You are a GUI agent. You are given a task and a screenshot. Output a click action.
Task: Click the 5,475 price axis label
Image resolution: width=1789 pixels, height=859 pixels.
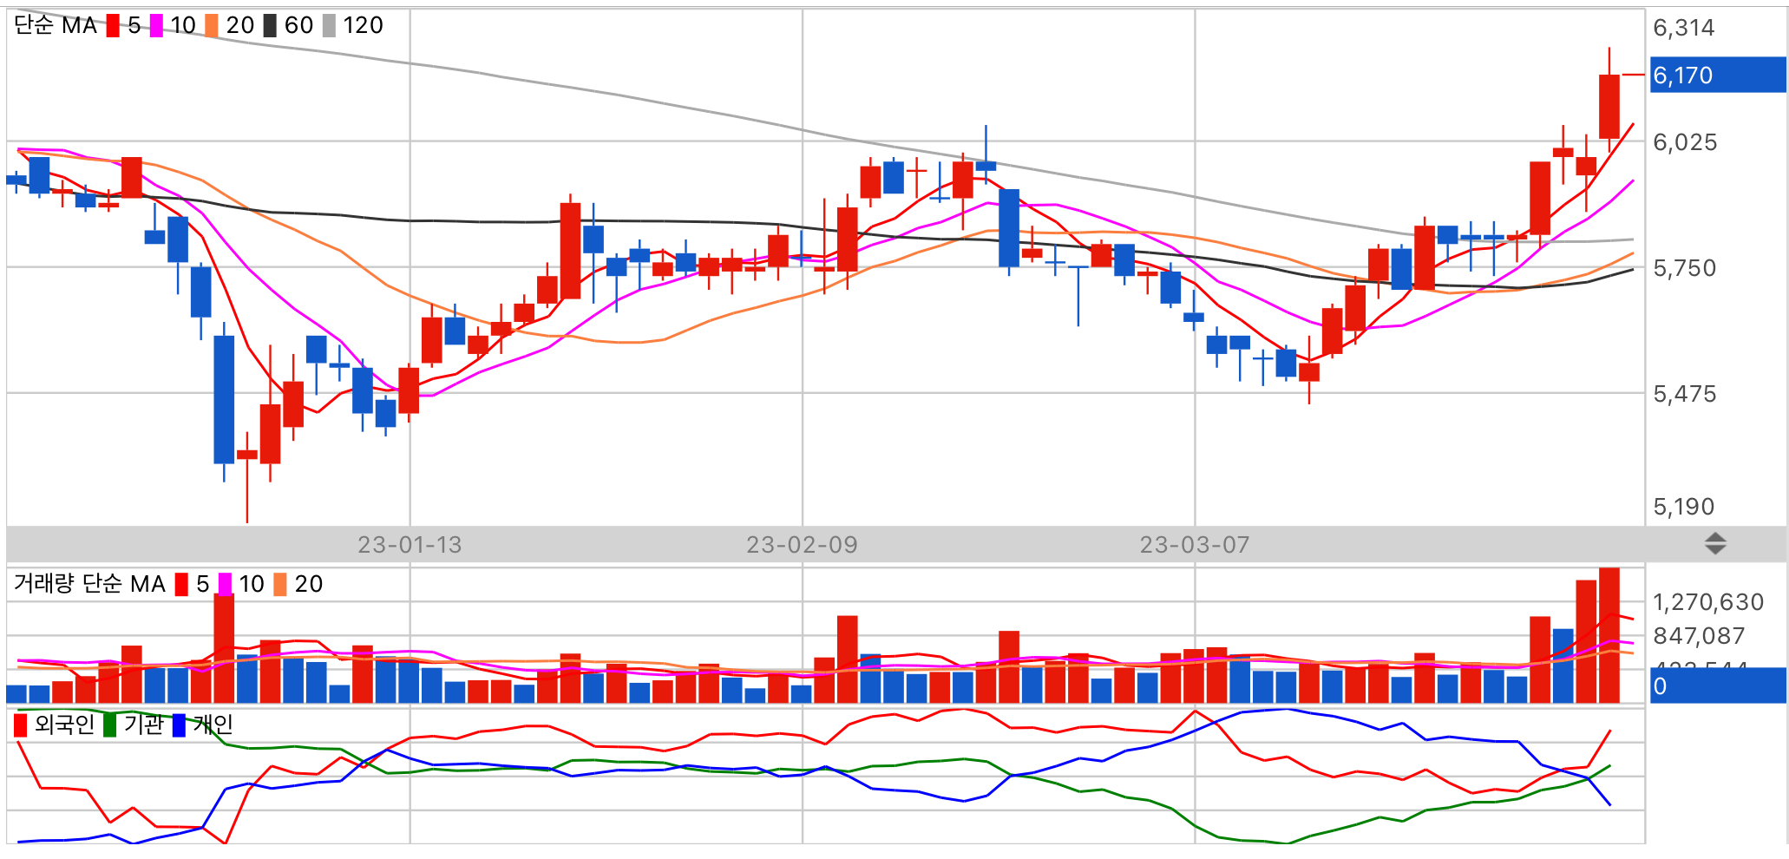(1685, 394)
